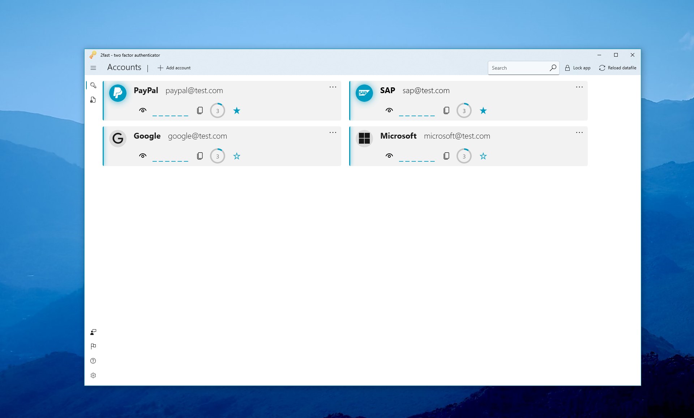This screenshot has width=694, height=418.
Task: Open the what's new flag icon
Action: tap(93, 346)
